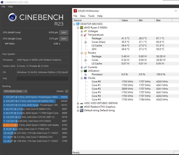Open Cinebench Help menu

(10, 6)
